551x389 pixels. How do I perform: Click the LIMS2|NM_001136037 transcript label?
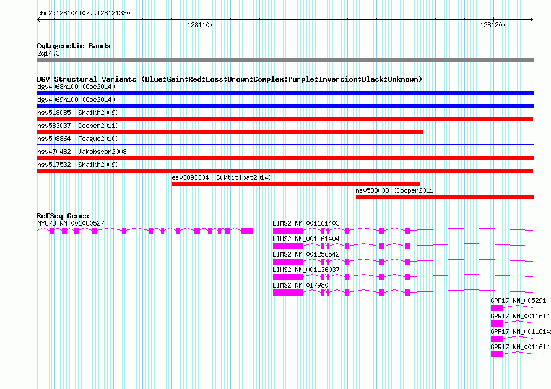tap(306, 270)
